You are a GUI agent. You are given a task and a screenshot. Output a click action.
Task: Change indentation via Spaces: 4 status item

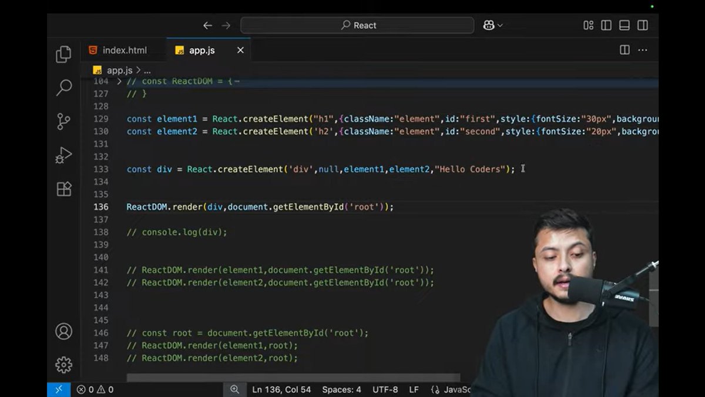[x=341, y=389]
